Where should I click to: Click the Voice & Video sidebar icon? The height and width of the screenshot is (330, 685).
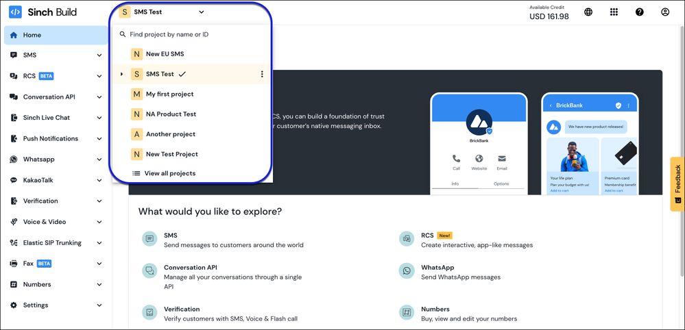[x=14, y=222]
